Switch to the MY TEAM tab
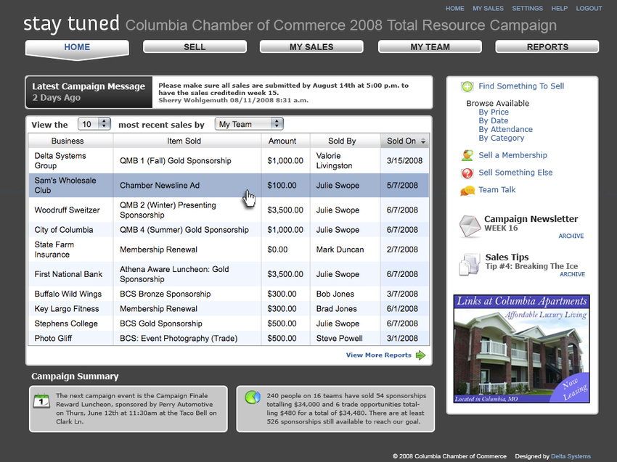Viewport: 617px width, 462px height. [x=430, y=47]
